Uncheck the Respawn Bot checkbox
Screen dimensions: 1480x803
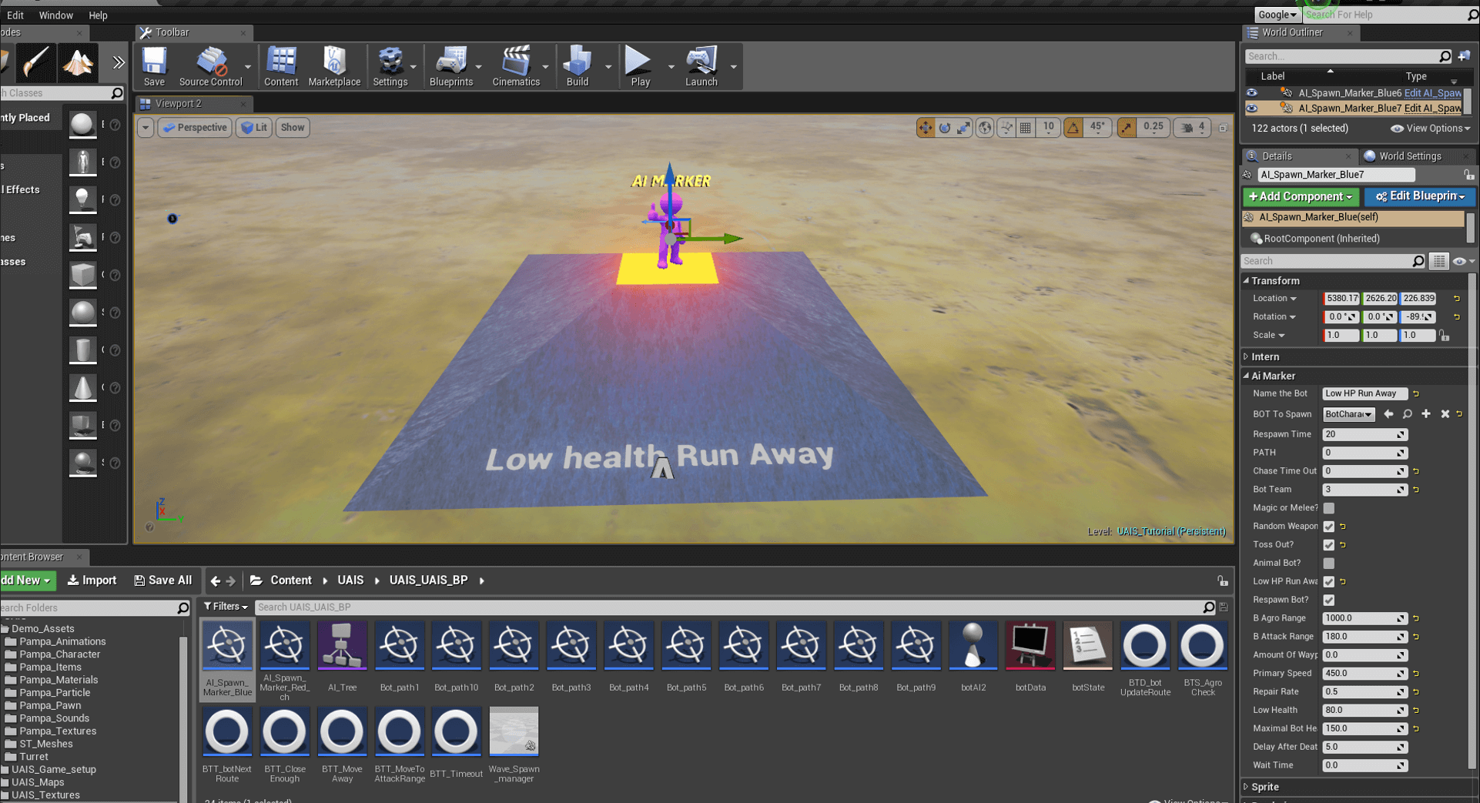[x=1329, y=601]
